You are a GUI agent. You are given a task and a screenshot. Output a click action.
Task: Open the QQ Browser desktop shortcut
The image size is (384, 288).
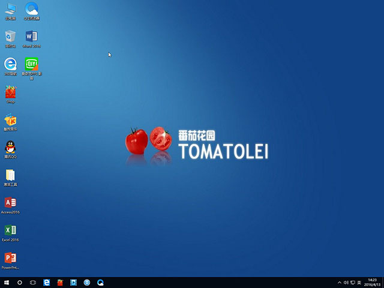32,11
